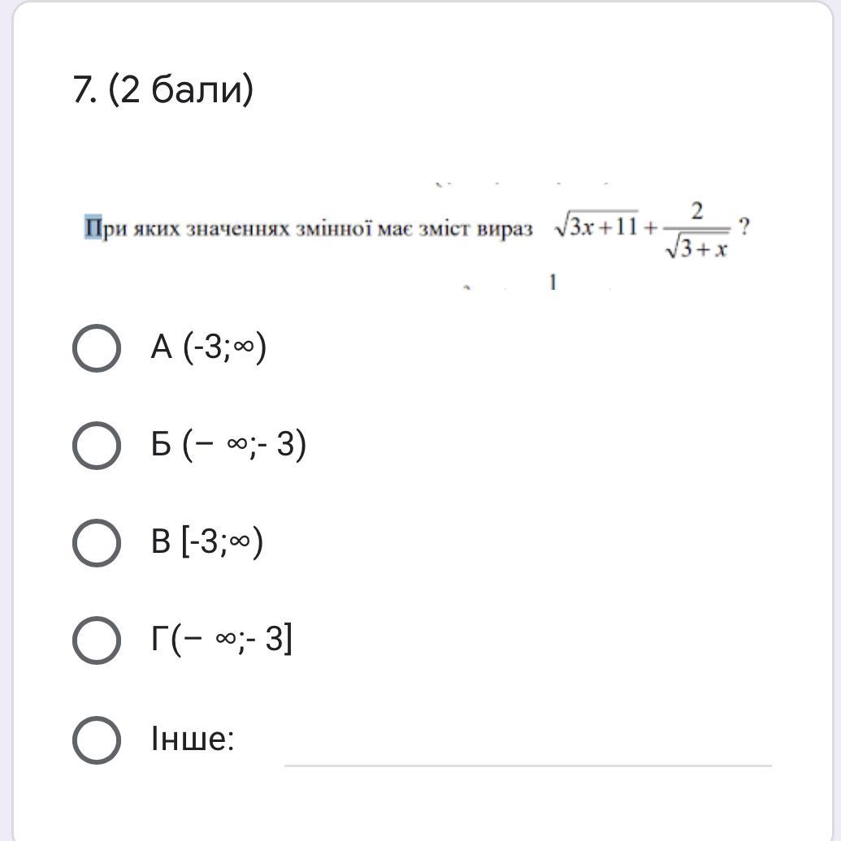Click the word вираз in the question
This screenshot has width=841, height=841.
(x=505, y=229)
